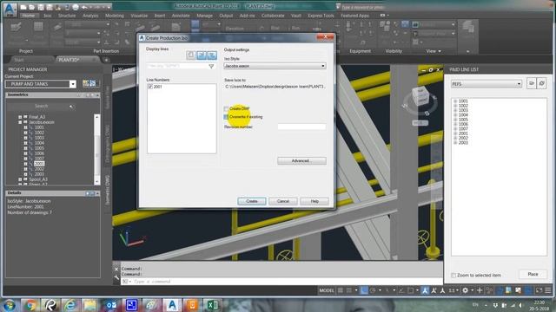Image resolution: width=556 pixels, height=312 pixels.
Task: Click the Place button
Action: click(533, 274)
